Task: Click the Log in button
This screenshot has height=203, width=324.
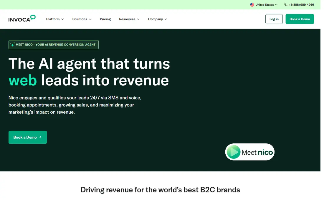Action: point(274,19)
